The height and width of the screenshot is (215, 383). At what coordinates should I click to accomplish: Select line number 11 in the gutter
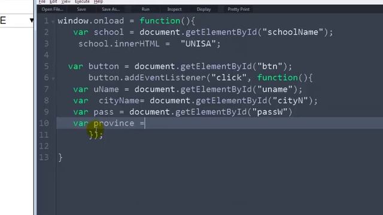point(44,134)
